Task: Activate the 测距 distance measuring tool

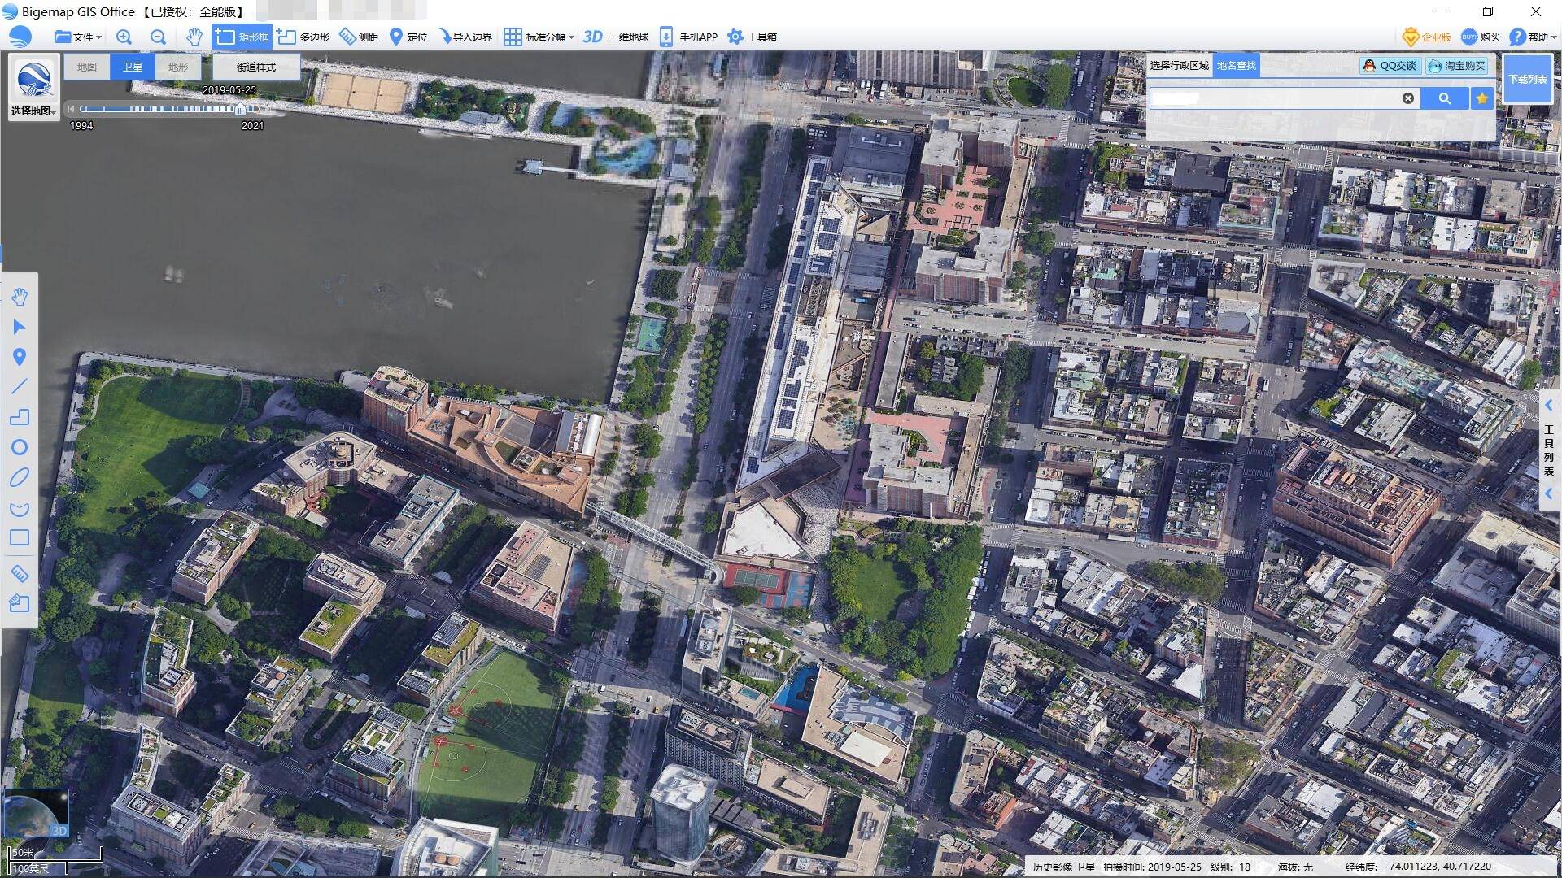Action: [359, 37]
